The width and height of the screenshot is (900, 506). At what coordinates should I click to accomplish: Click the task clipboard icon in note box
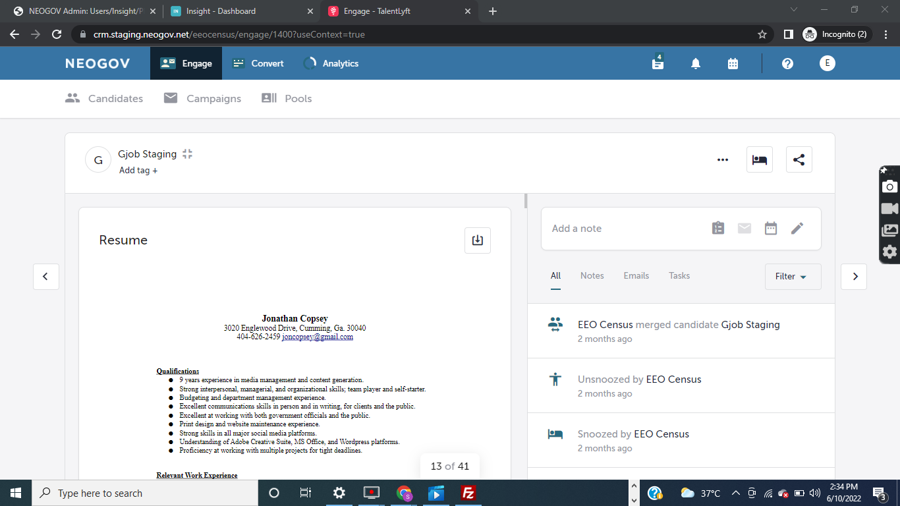tap(718, 228)
